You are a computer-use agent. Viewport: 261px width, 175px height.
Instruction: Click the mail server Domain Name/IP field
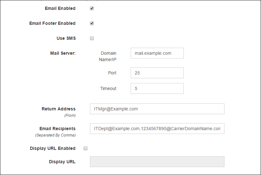(157, 53)
